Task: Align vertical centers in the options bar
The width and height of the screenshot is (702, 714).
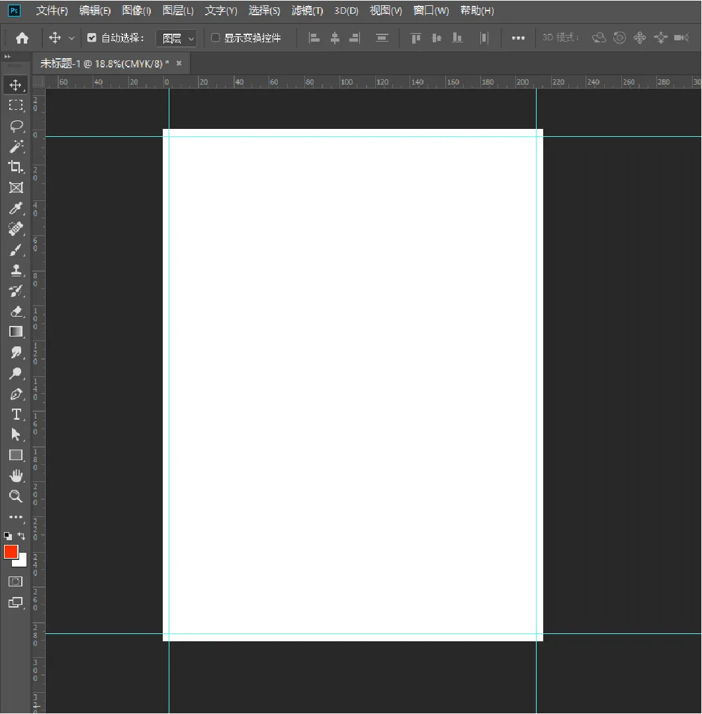Action: coord(437,38)
